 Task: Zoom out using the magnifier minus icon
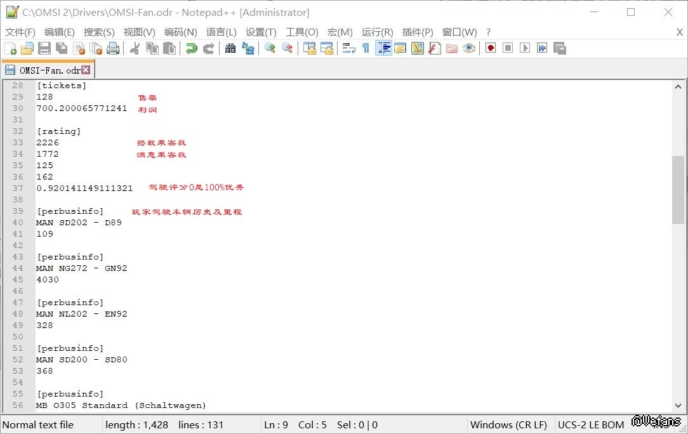[287, 48]
